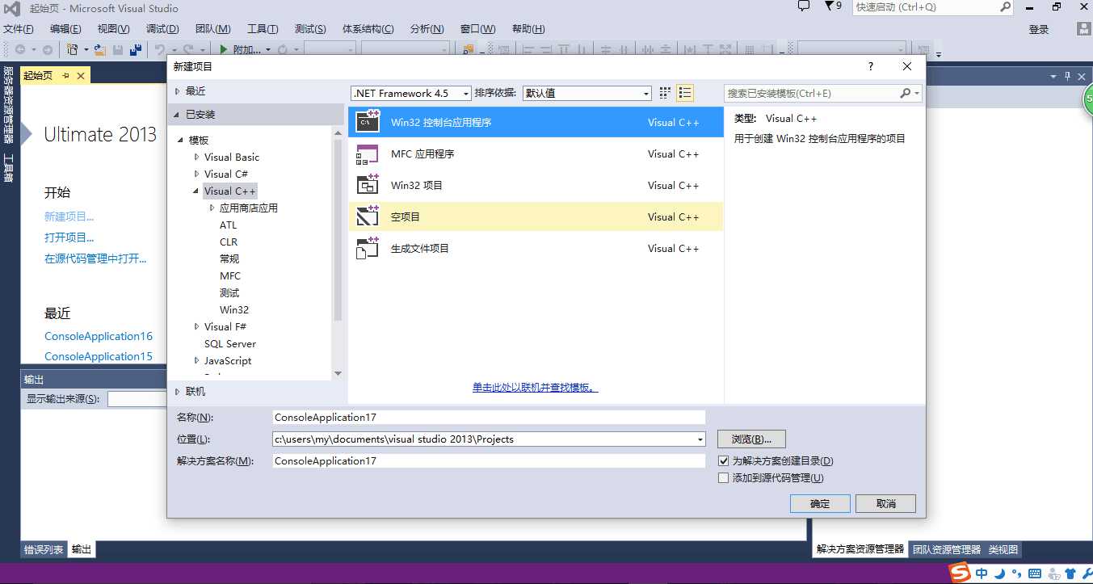The image size is (1093, 584).
Task: Click 单击此处以联机并查找模板 link
Action: click(536, 388)
